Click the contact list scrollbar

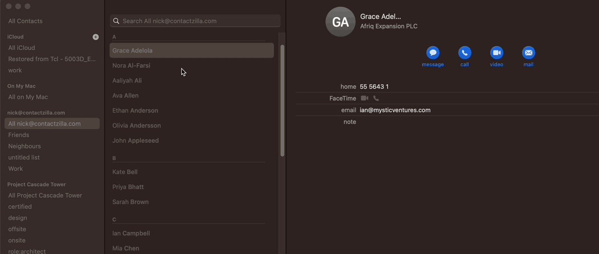pyautogui.click(x=282, y=100)
